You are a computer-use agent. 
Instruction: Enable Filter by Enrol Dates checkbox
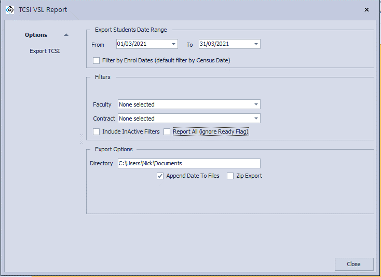click(97, 60)
